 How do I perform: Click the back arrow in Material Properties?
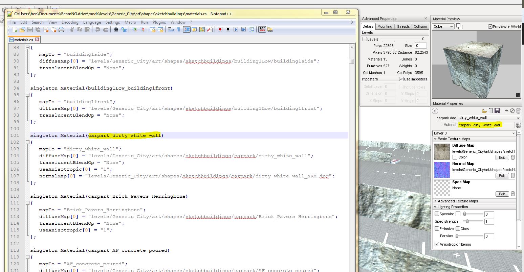pos(435,111)
